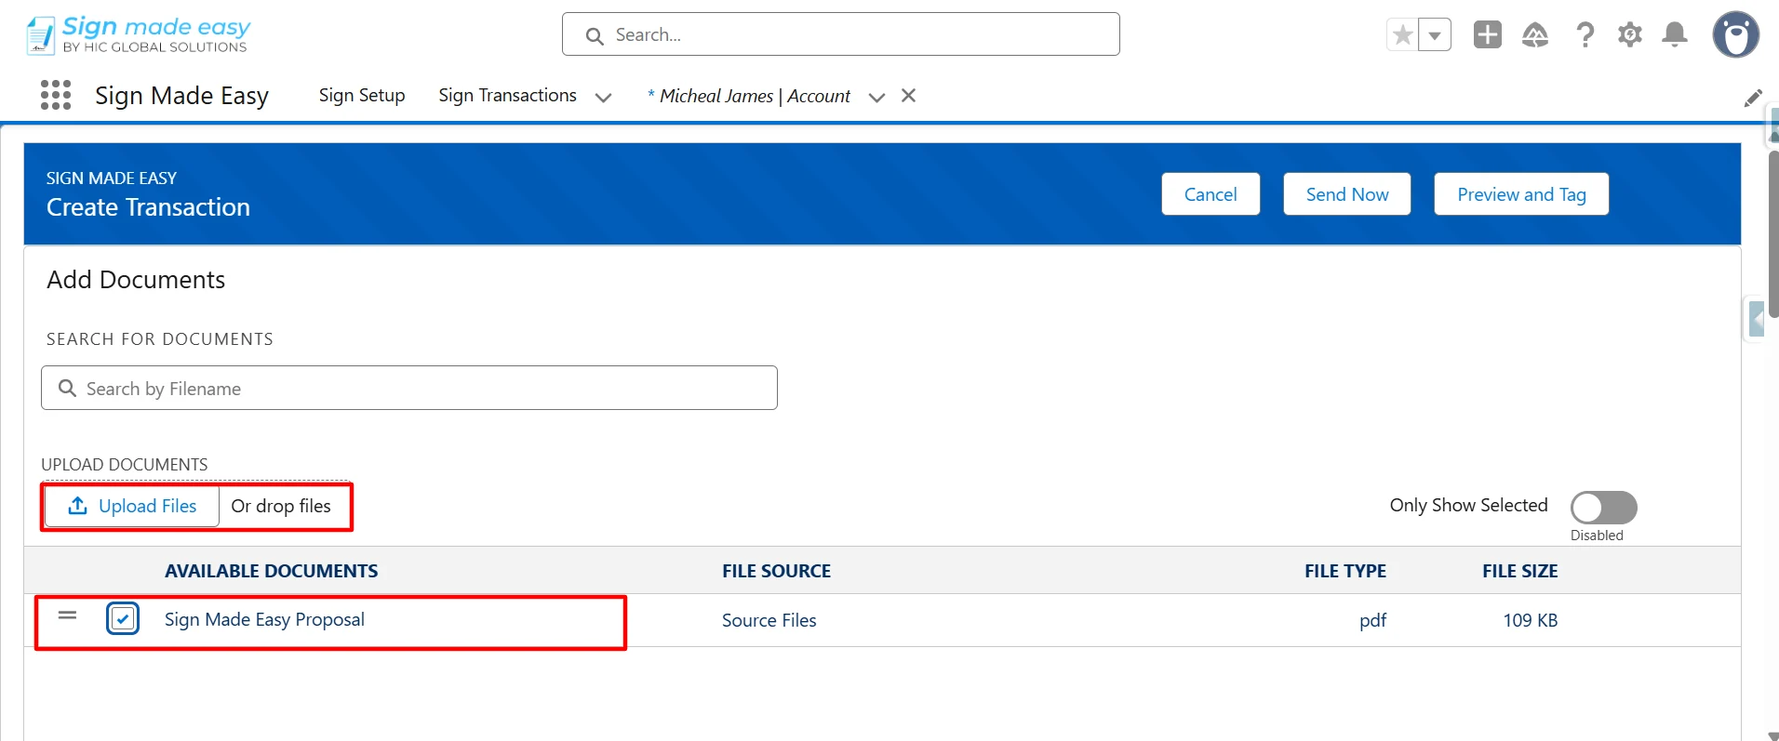
Task: Click the Sign Made Easy Proposal document name
Action: coord(264,619)
